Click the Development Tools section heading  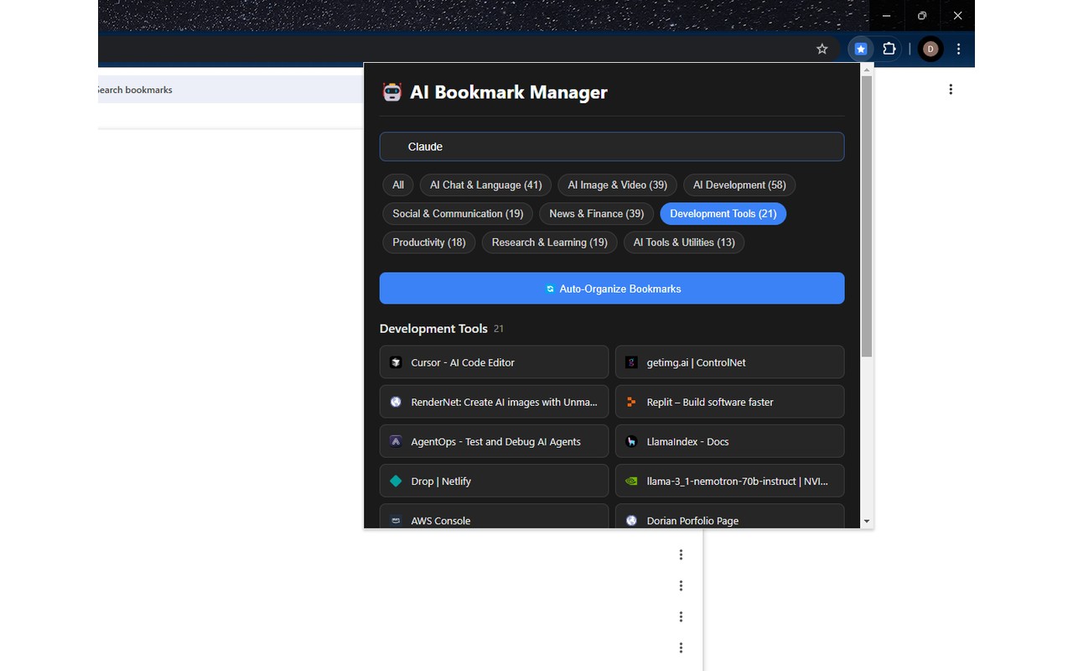433,329
